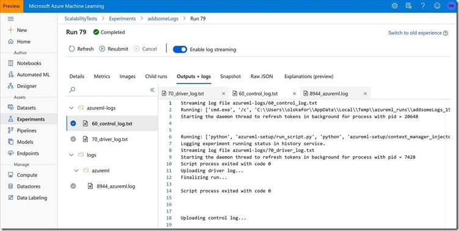Screen dimensions: 459x231
Task: Click the Cancel button
Action: point(145,49)
